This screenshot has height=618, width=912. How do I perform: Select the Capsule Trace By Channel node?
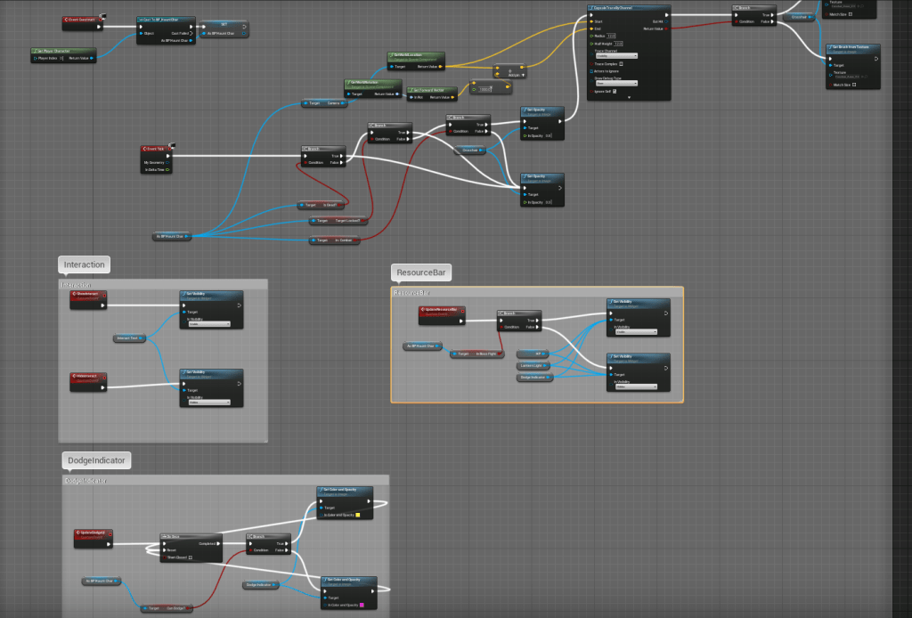[x=628, y=9]
